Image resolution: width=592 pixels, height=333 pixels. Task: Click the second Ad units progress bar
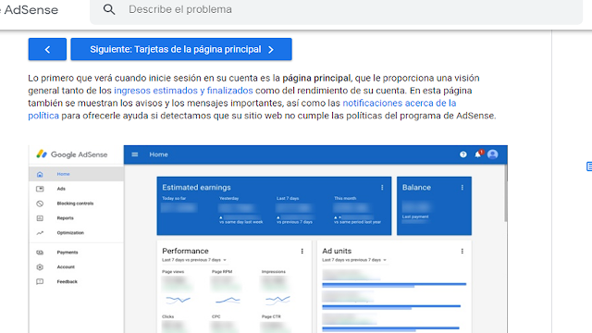(391, 307)
